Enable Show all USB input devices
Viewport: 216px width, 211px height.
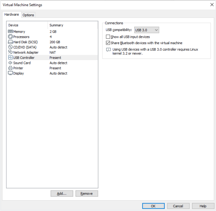(108, 37)
